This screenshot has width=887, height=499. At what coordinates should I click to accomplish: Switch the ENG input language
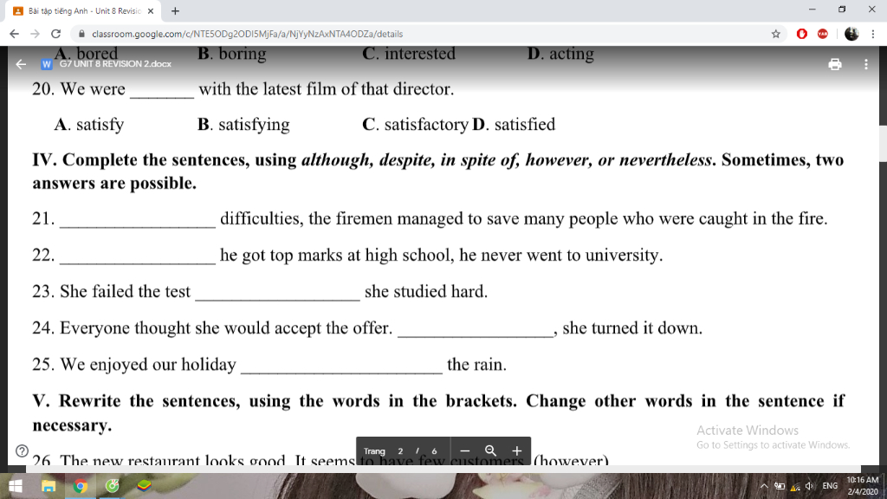[x=830, y=486]
